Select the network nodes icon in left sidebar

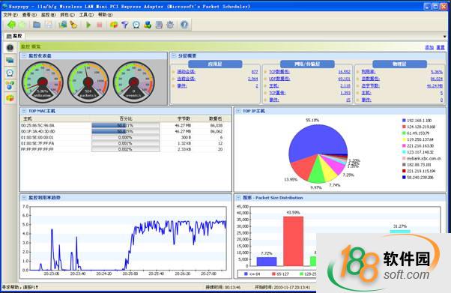point(10,85)
